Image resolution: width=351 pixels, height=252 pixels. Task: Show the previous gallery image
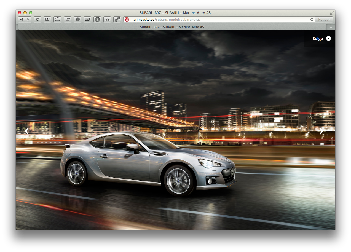pyautogui.click(x=26, y=131)
